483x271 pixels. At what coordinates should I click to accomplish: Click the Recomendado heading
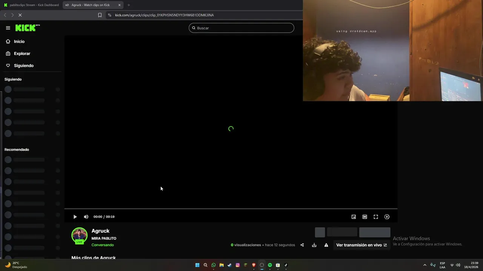coord(17,149)
